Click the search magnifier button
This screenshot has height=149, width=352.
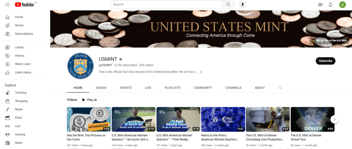228,4
